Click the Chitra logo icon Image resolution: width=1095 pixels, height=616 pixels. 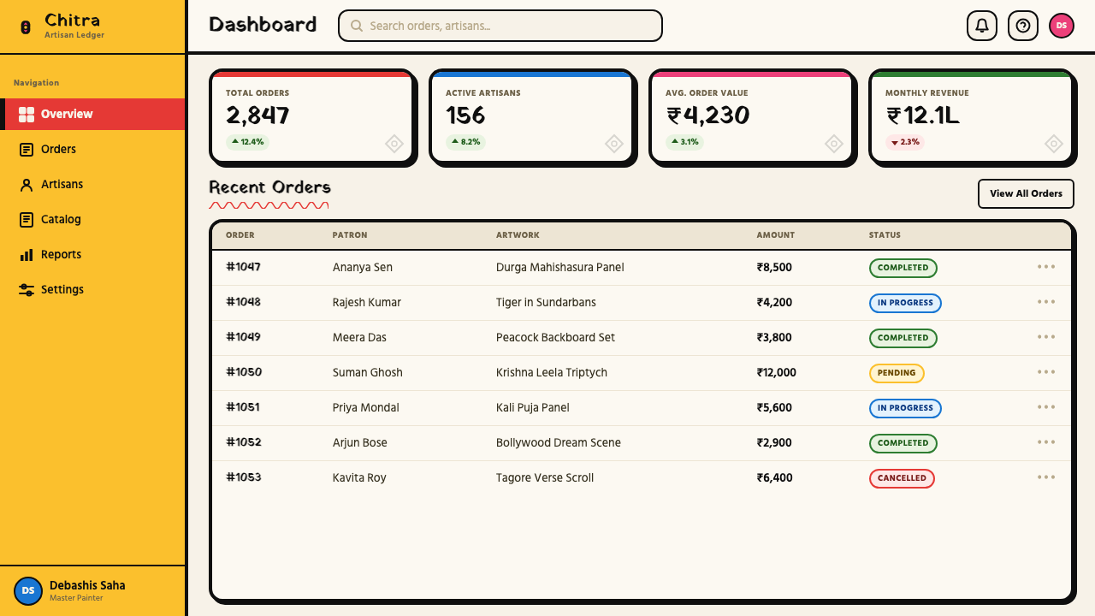coord(26,27)
